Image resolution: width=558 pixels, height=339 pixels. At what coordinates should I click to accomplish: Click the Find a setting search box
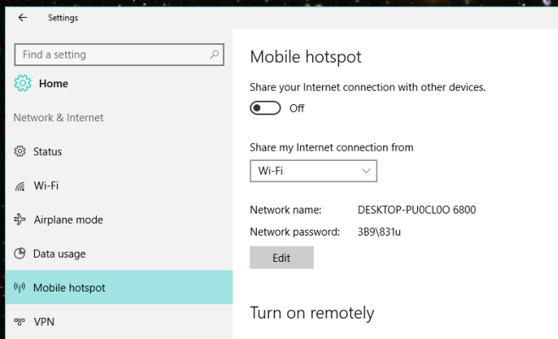pyautogui.click(x=120, y=54)
